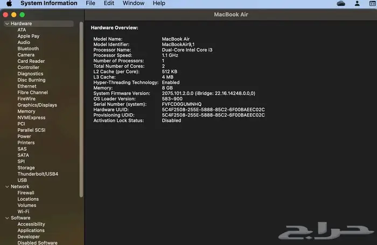Select Parallel SCSI in the sidebar
Viewport: 377px width, 245px height.
coord(31,130)
